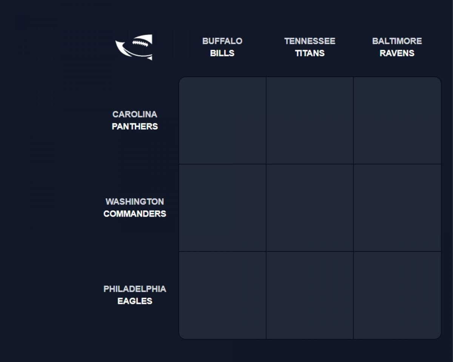Screen dimensions: 453x362
Task: Click the Commanders–Bills grid cell
Action: [x=222, y=208]
